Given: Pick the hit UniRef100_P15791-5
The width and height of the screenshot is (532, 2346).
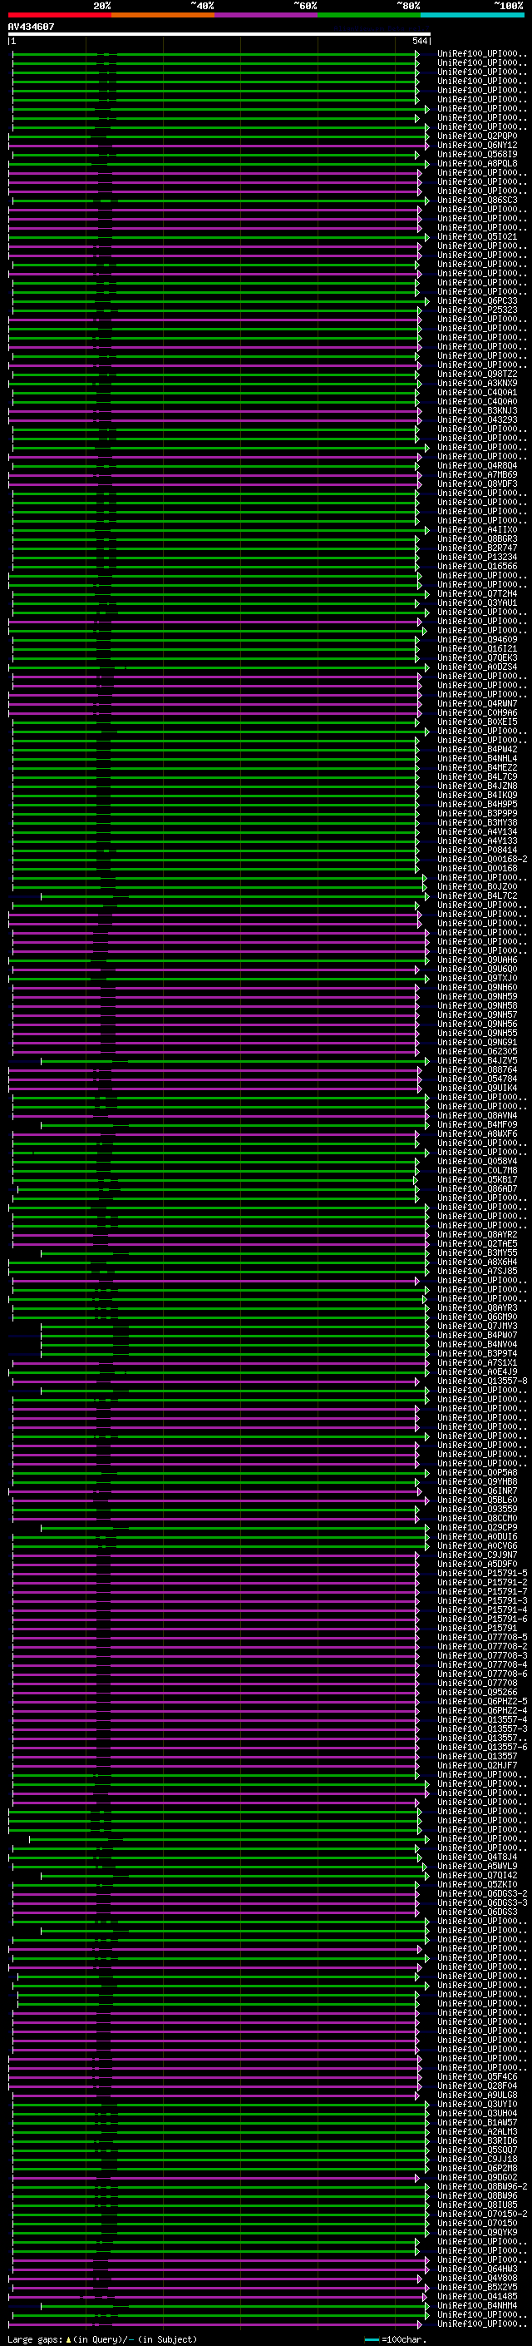Looking at the screenshot, I should [482, 1573].
